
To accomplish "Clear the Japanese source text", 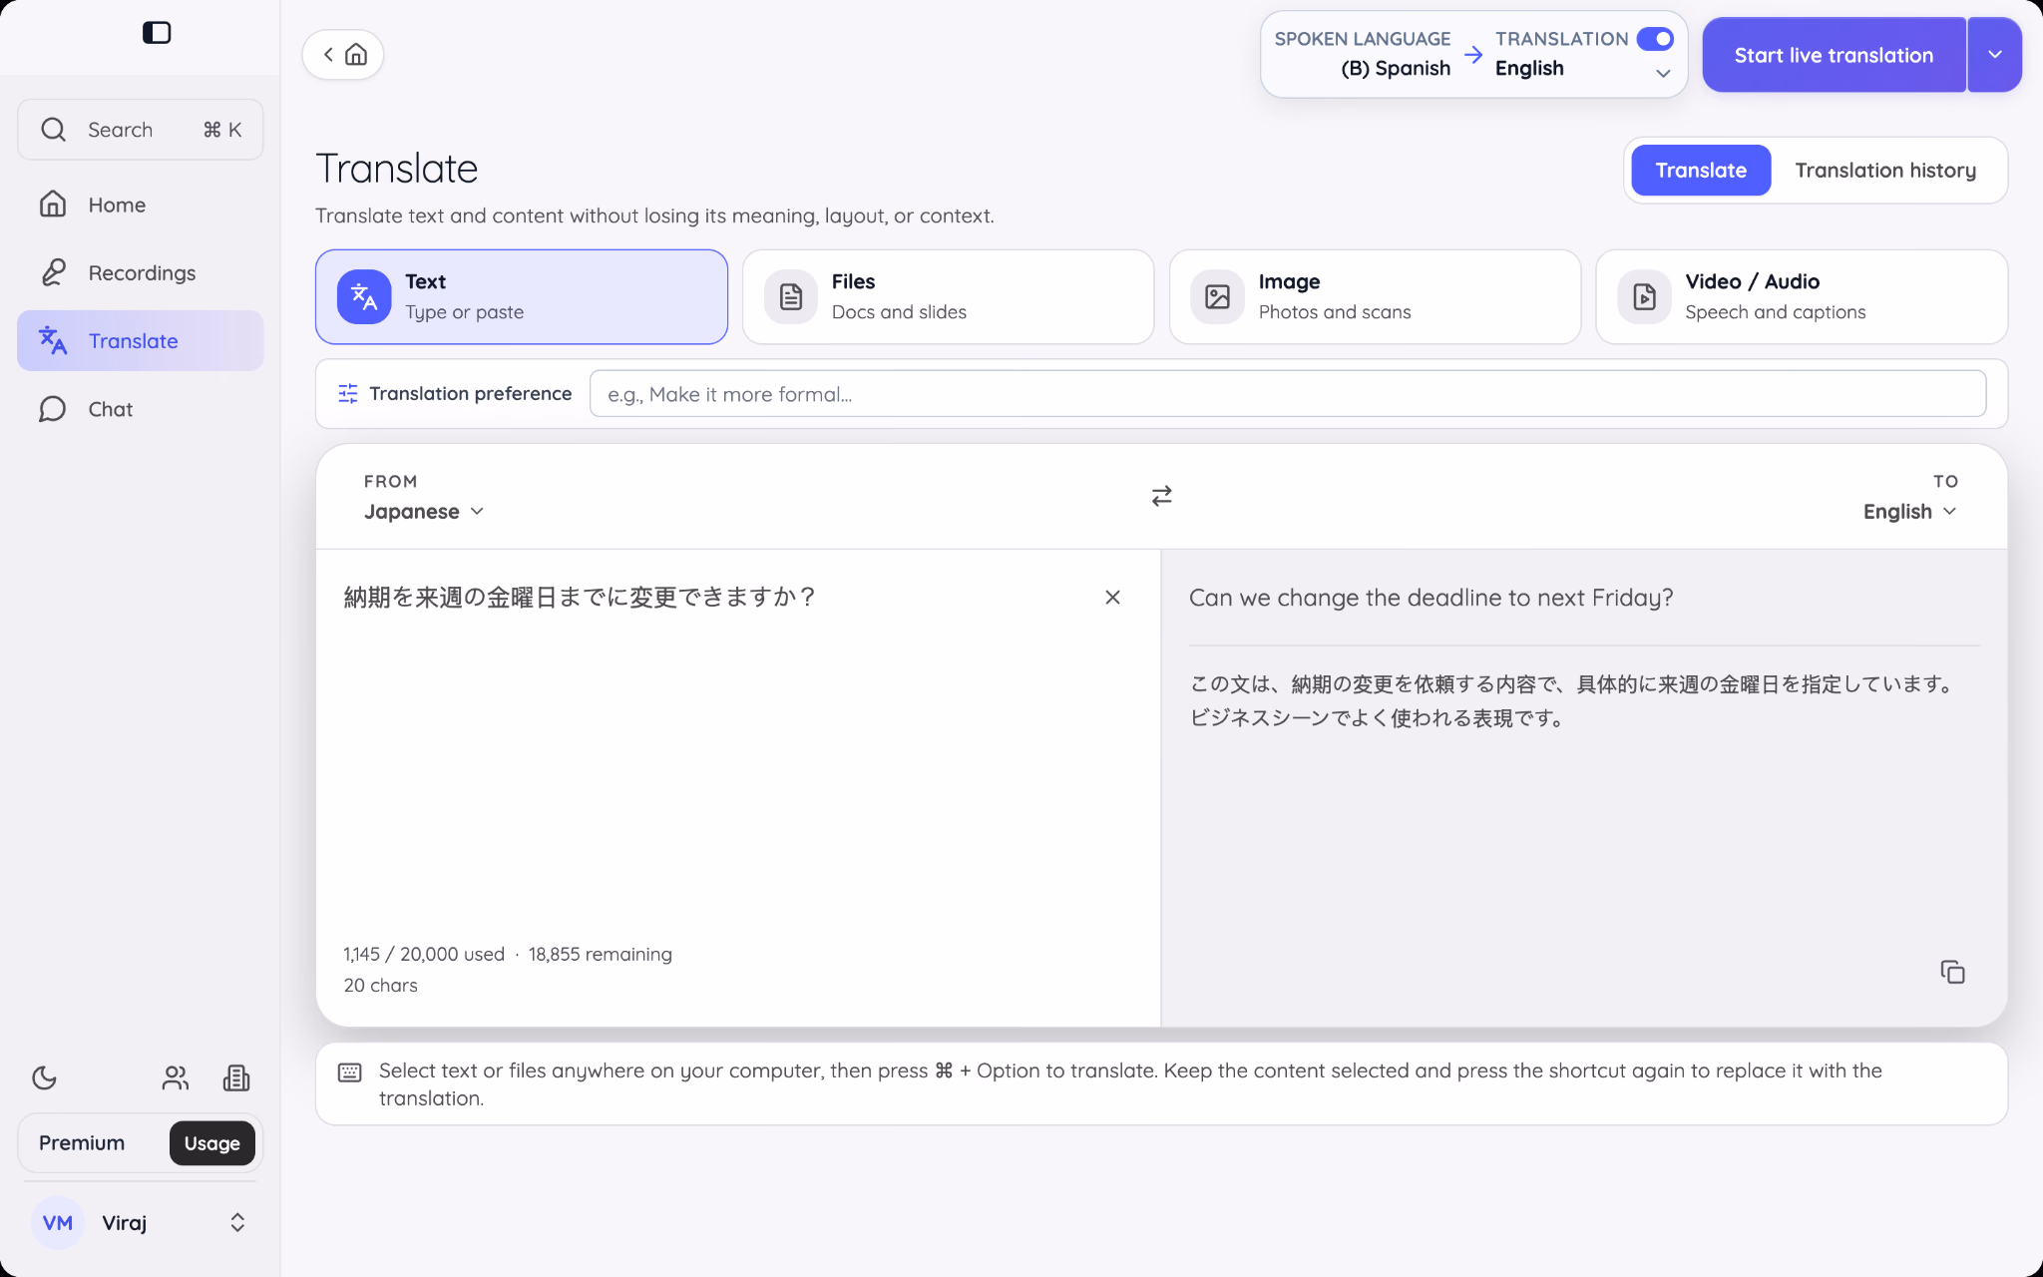I will [1112, 597].
